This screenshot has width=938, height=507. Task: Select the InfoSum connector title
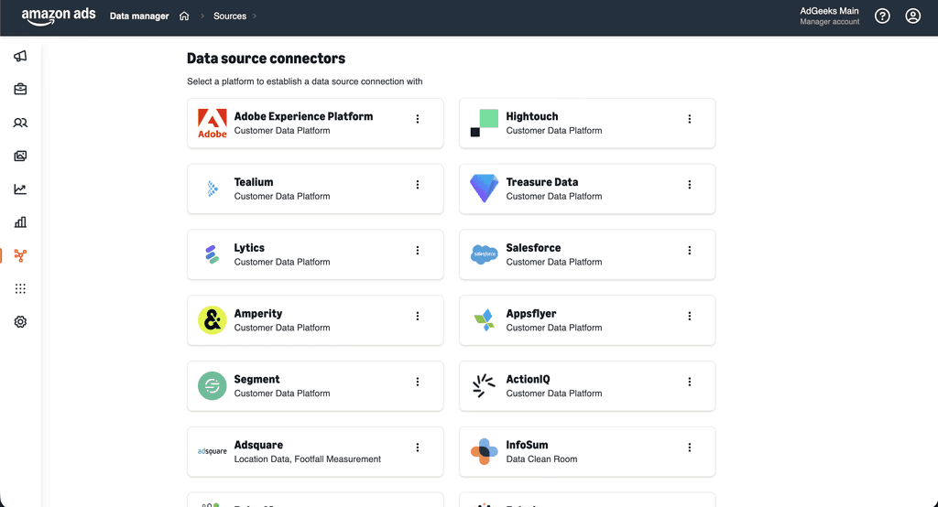click(x=527, y=446)
